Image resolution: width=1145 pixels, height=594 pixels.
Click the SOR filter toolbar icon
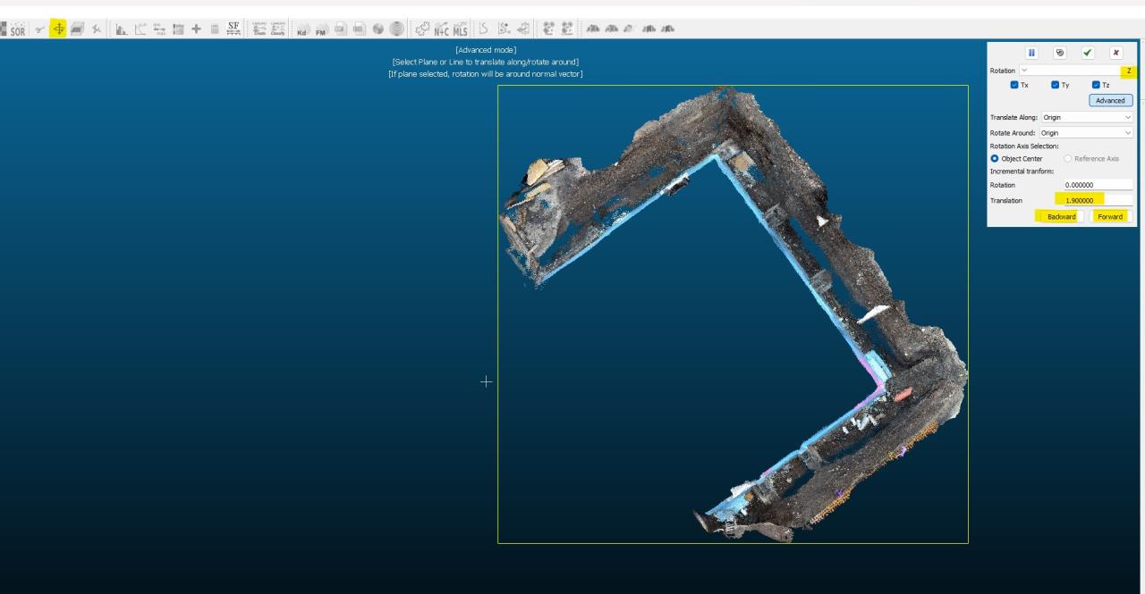point(16,29)
